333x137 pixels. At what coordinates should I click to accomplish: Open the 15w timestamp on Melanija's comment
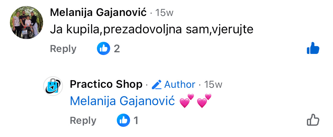click(164, 13)
